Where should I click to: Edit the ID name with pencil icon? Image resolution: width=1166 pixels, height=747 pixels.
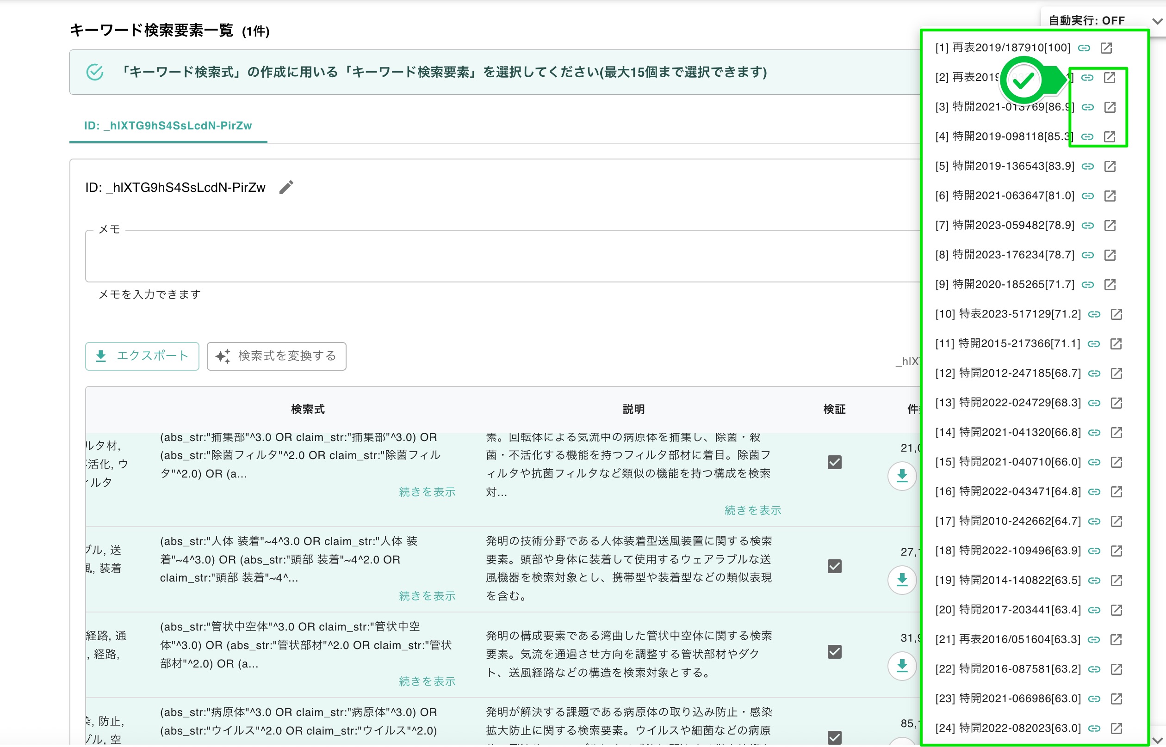(286, 187)
